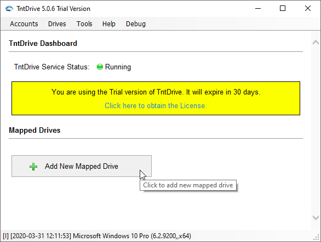Open the Debug menu

136,24
